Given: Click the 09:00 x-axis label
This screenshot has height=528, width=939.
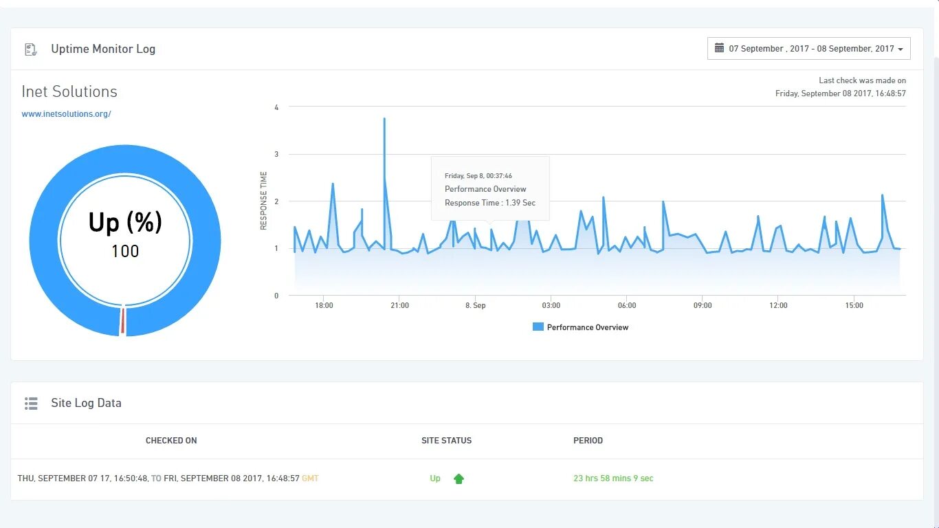Looking at the screenshot, I should 703,305.
